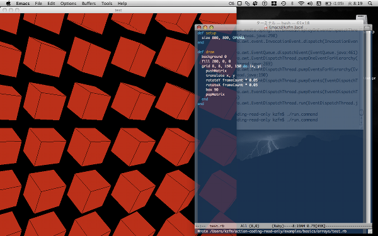This screenshot has height=236, width=378.
Task: Click the 'translate x, y' code line
Action: 220,76
